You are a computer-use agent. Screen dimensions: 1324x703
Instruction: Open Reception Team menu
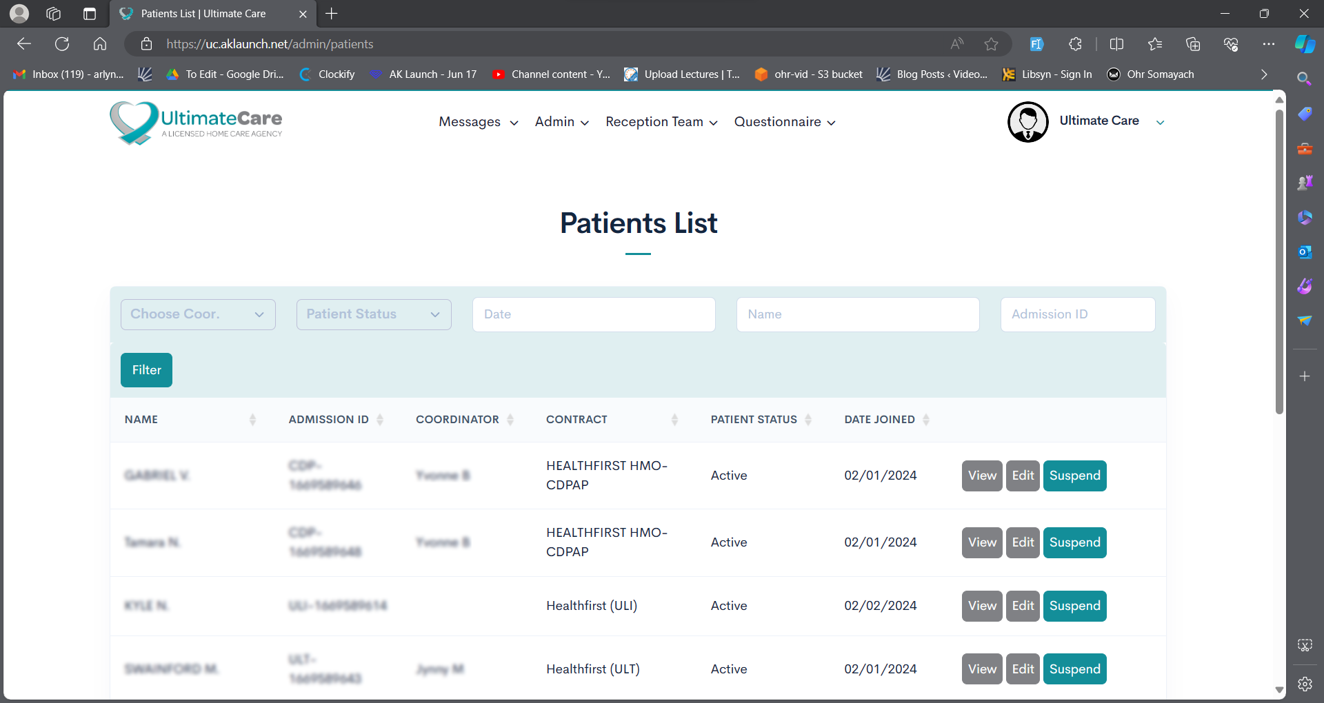[x=661, y=122]
